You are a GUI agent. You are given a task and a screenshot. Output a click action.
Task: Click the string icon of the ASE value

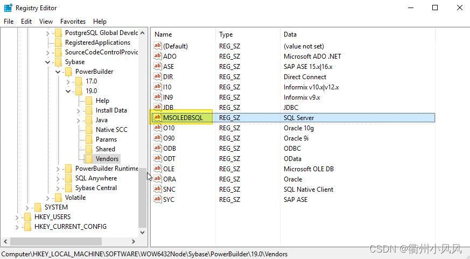(157, 66)
